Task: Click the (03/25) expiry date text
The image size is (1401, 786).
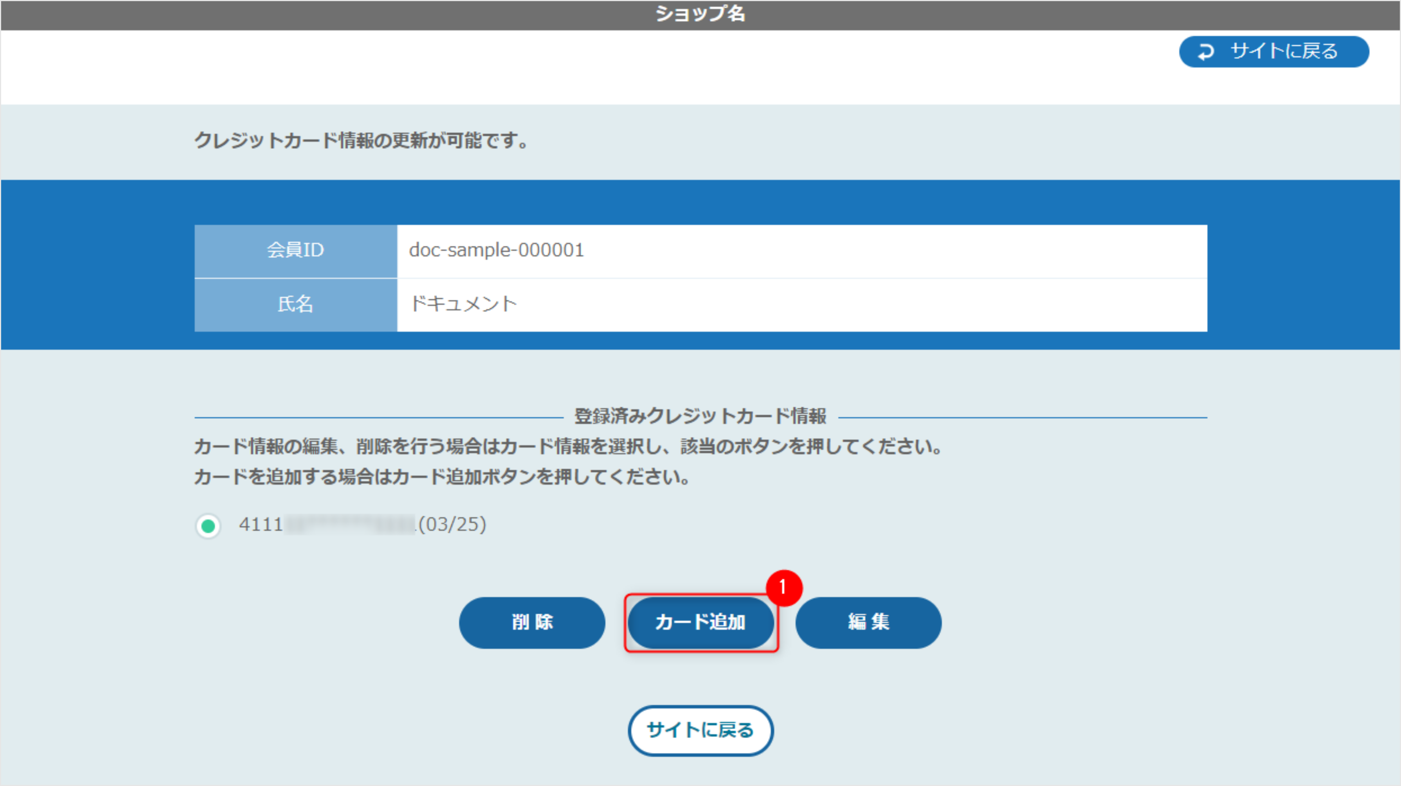Action: click(452, 525)
